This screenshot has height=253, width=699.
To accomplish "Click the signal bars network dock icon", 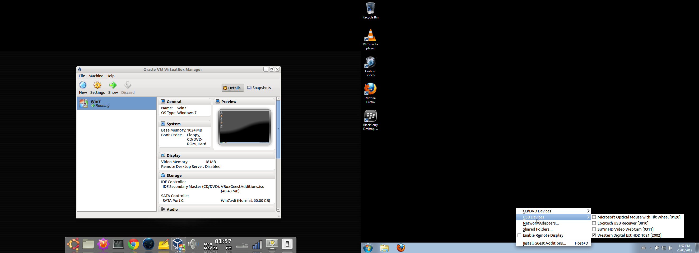I will point(257,245).
